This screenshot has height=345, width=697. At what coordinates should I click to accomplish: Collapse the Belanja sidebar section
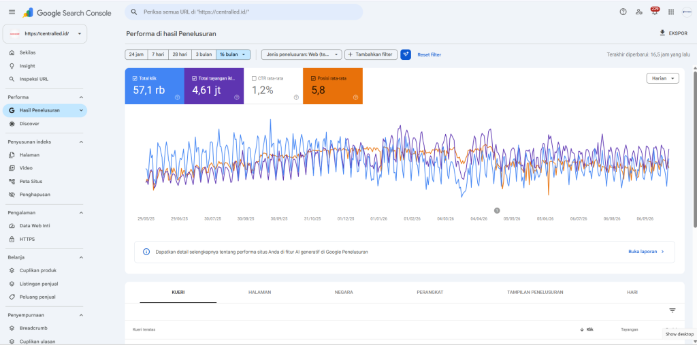[x=81, y=257]
